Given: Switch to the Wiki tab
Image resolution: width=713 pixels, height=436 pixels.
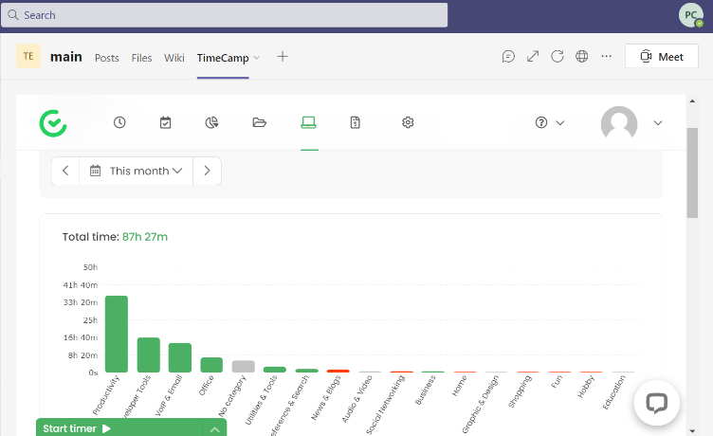Looking at the screenshot, I should click(x=174, y=58).
